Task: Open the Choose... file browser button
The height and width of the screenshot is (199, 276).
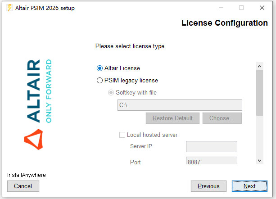Action: point(222,118)
